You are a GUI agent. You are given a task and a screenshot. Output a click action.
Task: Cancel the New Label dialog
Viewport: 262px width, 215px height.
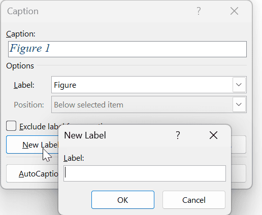pyautogui.click(x=194, y=200)
